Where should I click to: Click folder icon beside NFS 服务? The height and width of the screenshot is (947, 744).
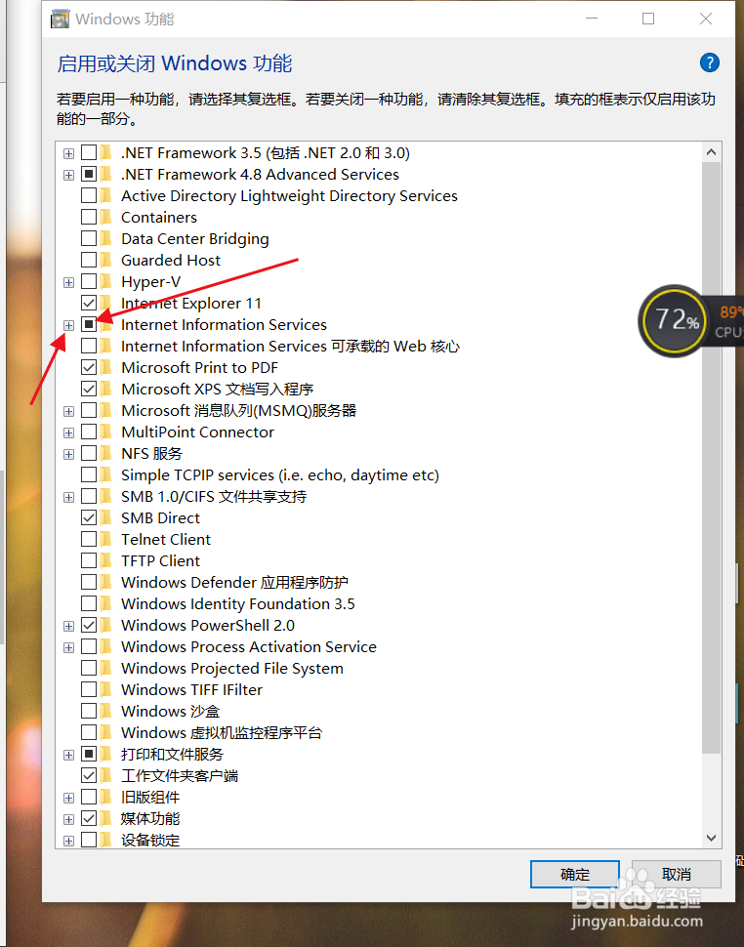(106, 454)
